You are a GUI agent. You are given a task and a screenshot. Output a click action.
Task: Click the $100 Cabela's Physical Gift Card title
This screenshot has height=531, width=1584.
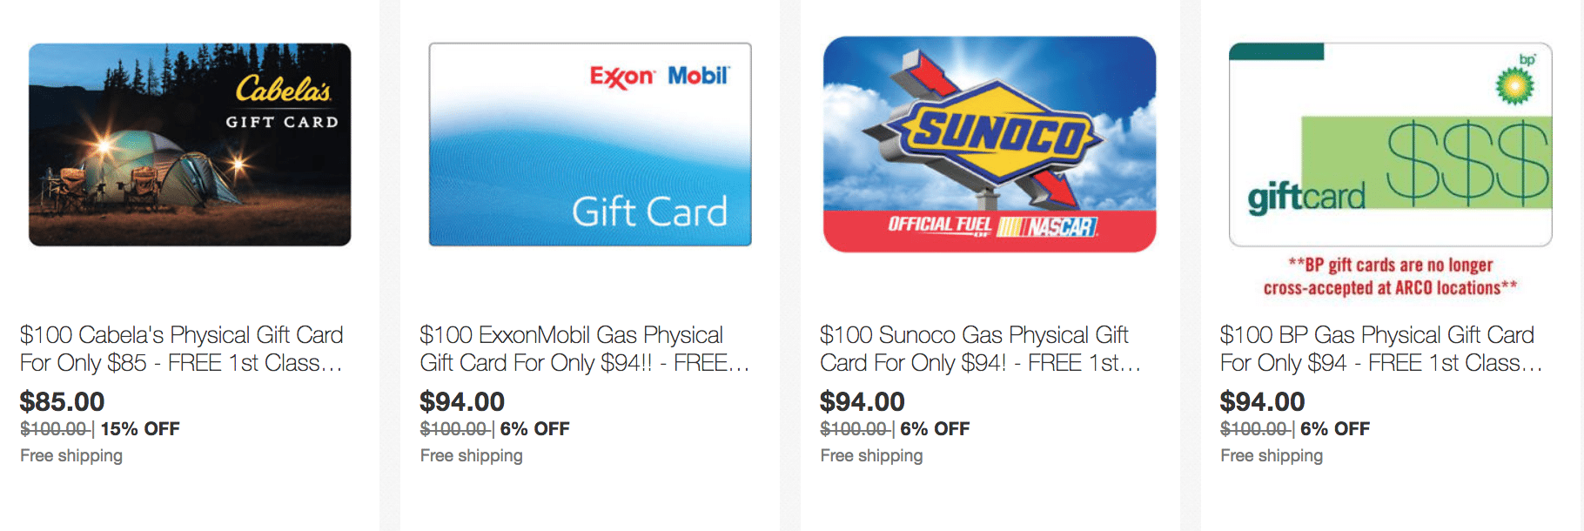click(182, 348)
